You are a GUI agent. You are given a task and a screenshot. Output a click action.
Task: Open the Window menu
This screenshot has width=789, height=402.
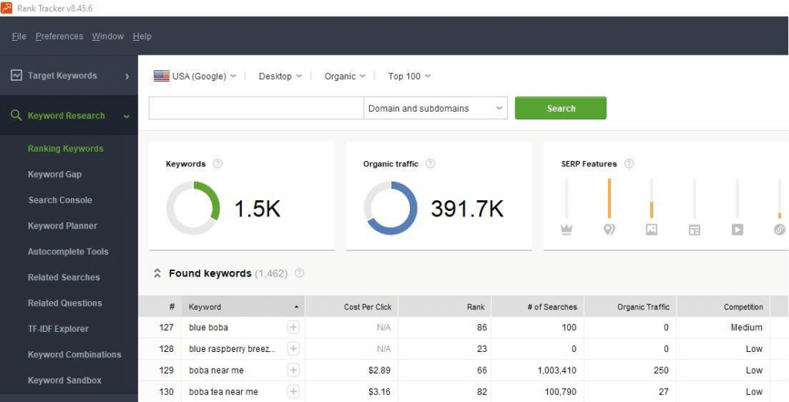coord(108,36)
